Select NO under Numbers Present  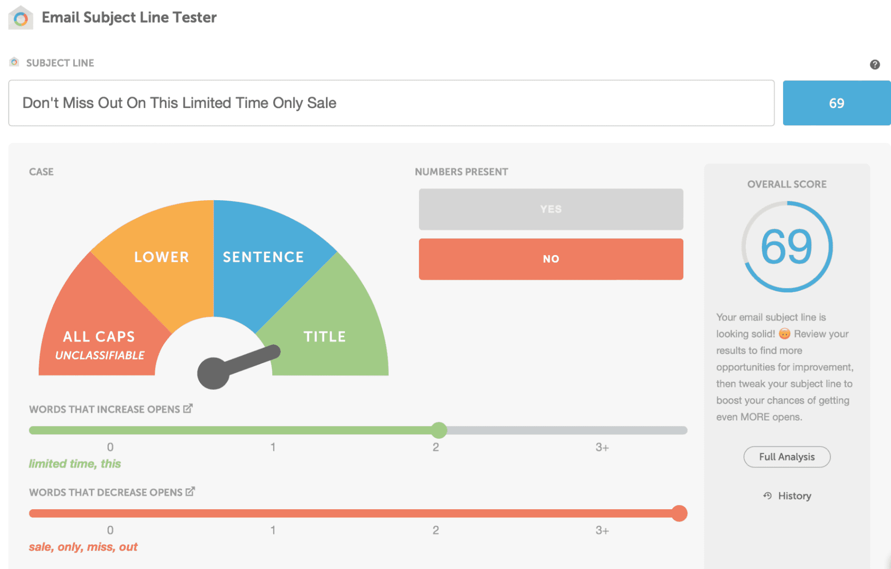click(x=550, y=259)
